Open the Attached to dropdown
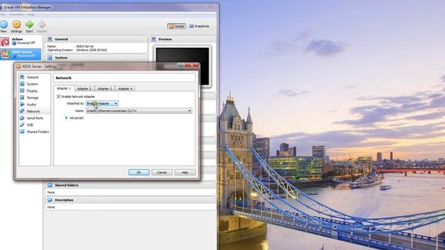This screenshot has height=250, width=445. click(102, 103)
